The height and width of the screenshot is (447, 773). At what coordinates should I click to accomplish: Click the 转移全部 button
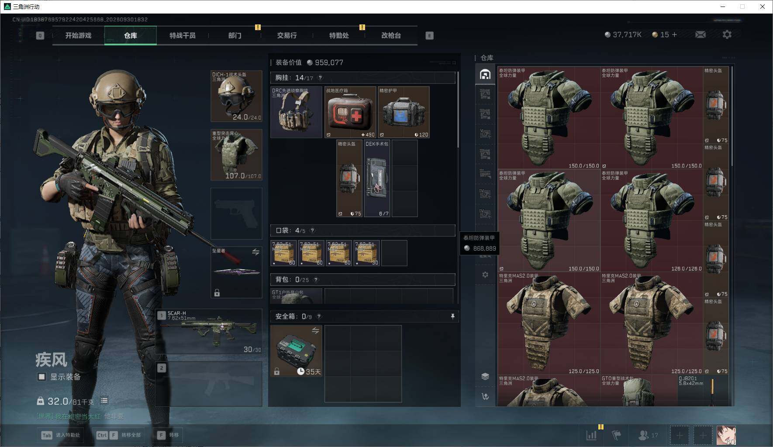(119, 435)
